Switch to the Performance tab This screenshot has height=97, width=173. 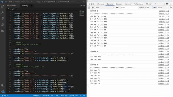[x=139, y=4]
